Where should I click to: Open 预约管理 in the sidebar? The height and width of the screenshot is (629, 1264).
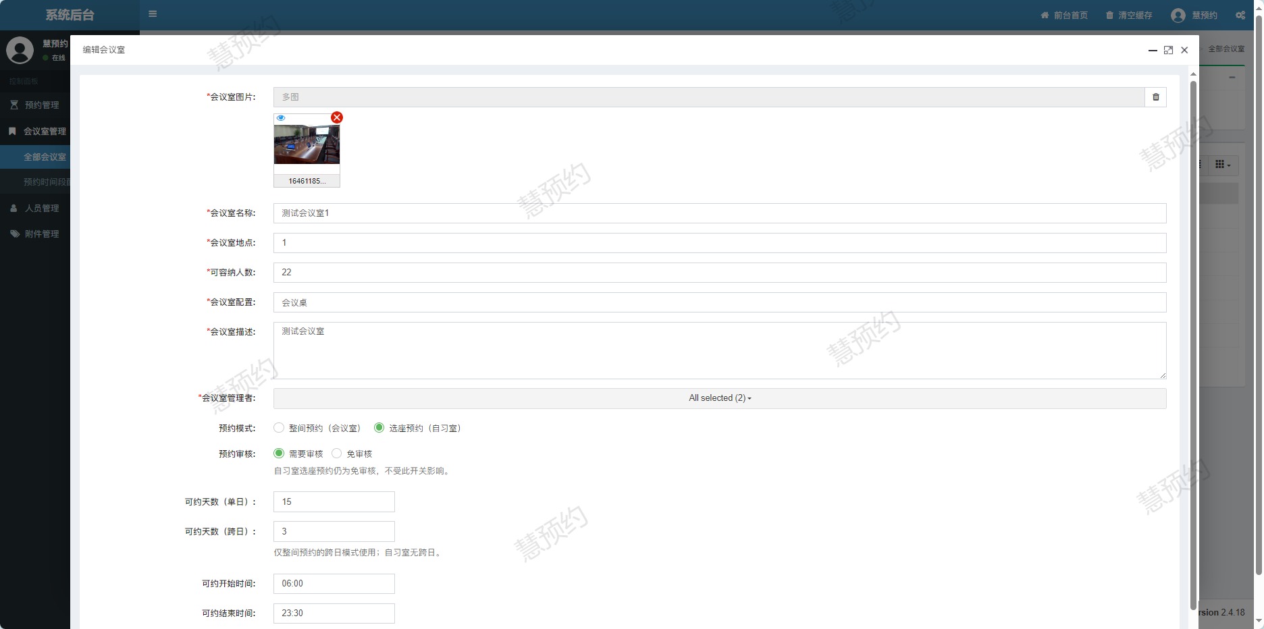(35, 105)
